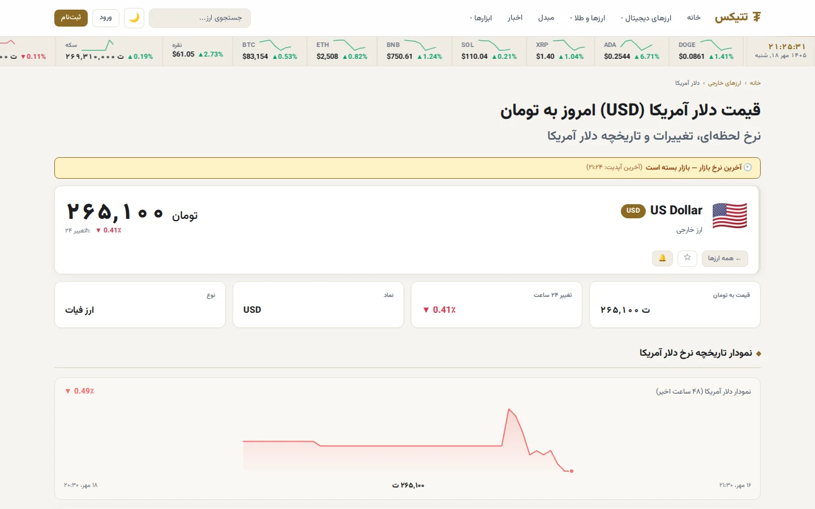Open SOL ticker item

pos(488,51)
